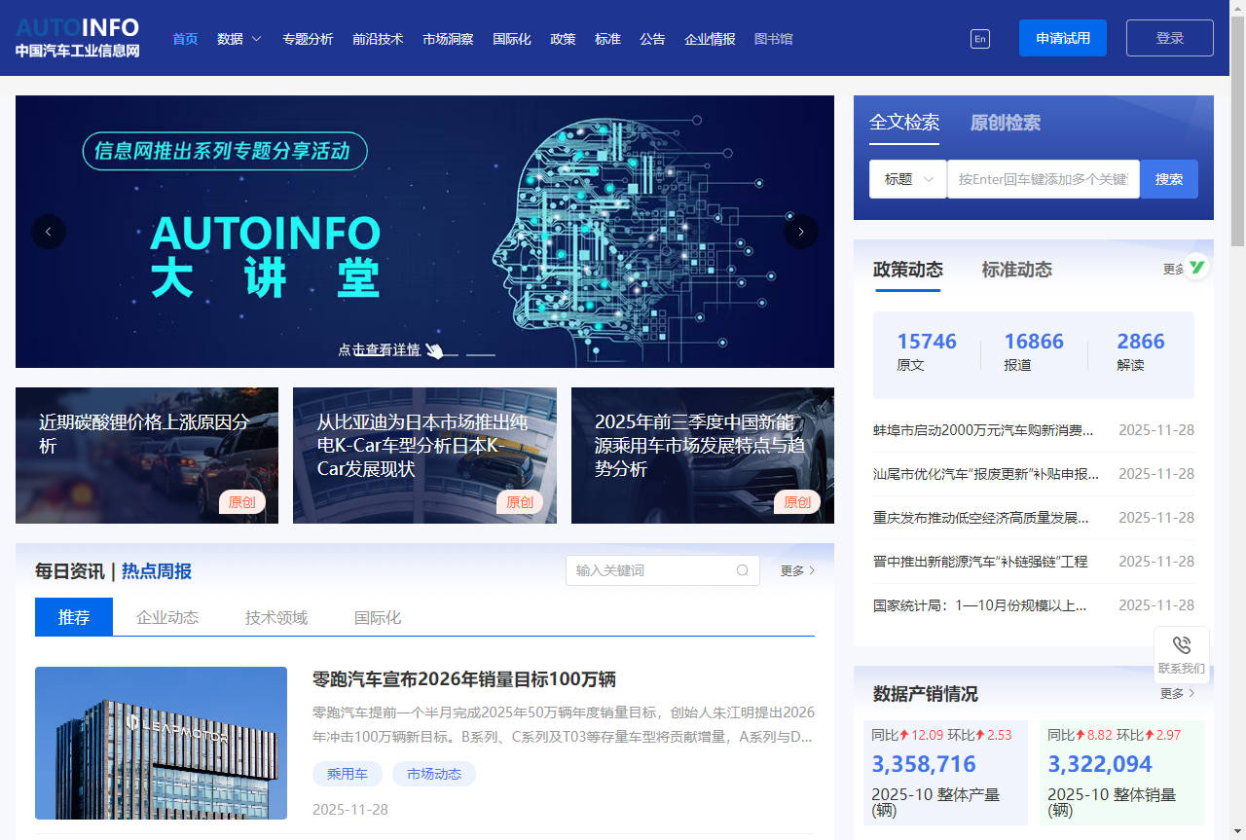The height and width of the screenshot is (840, 1246).
Task: Open the 政策 menu item
Action: pos(563,39)
